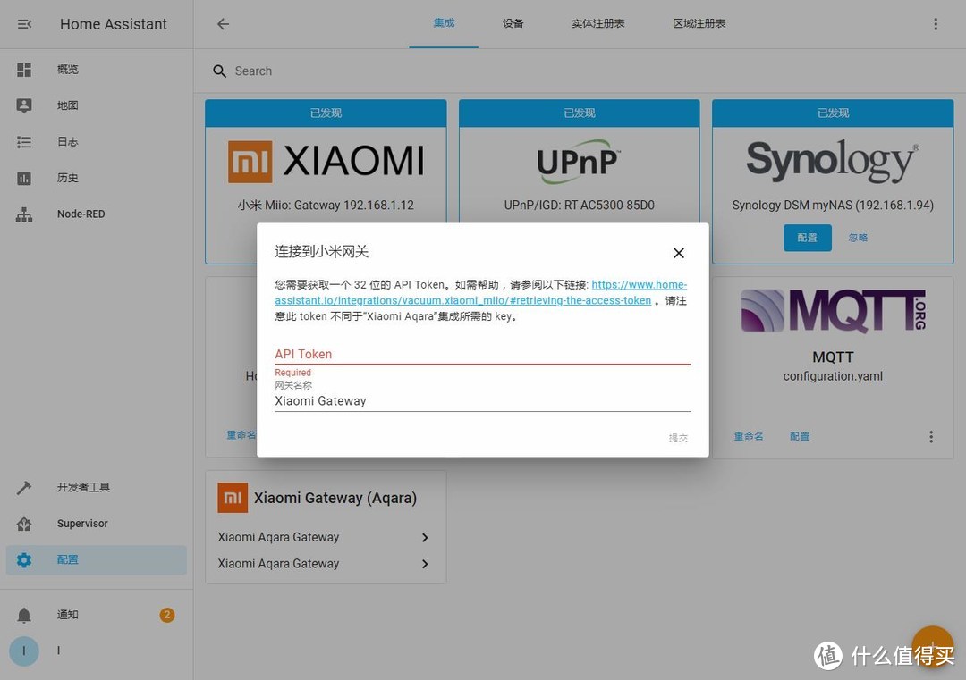The height and width of the screenshot is (680, 966).
Task: Click the UPnP/IGD: RT-AC5300-85D0 text
Action: click(x=579, y=205)
